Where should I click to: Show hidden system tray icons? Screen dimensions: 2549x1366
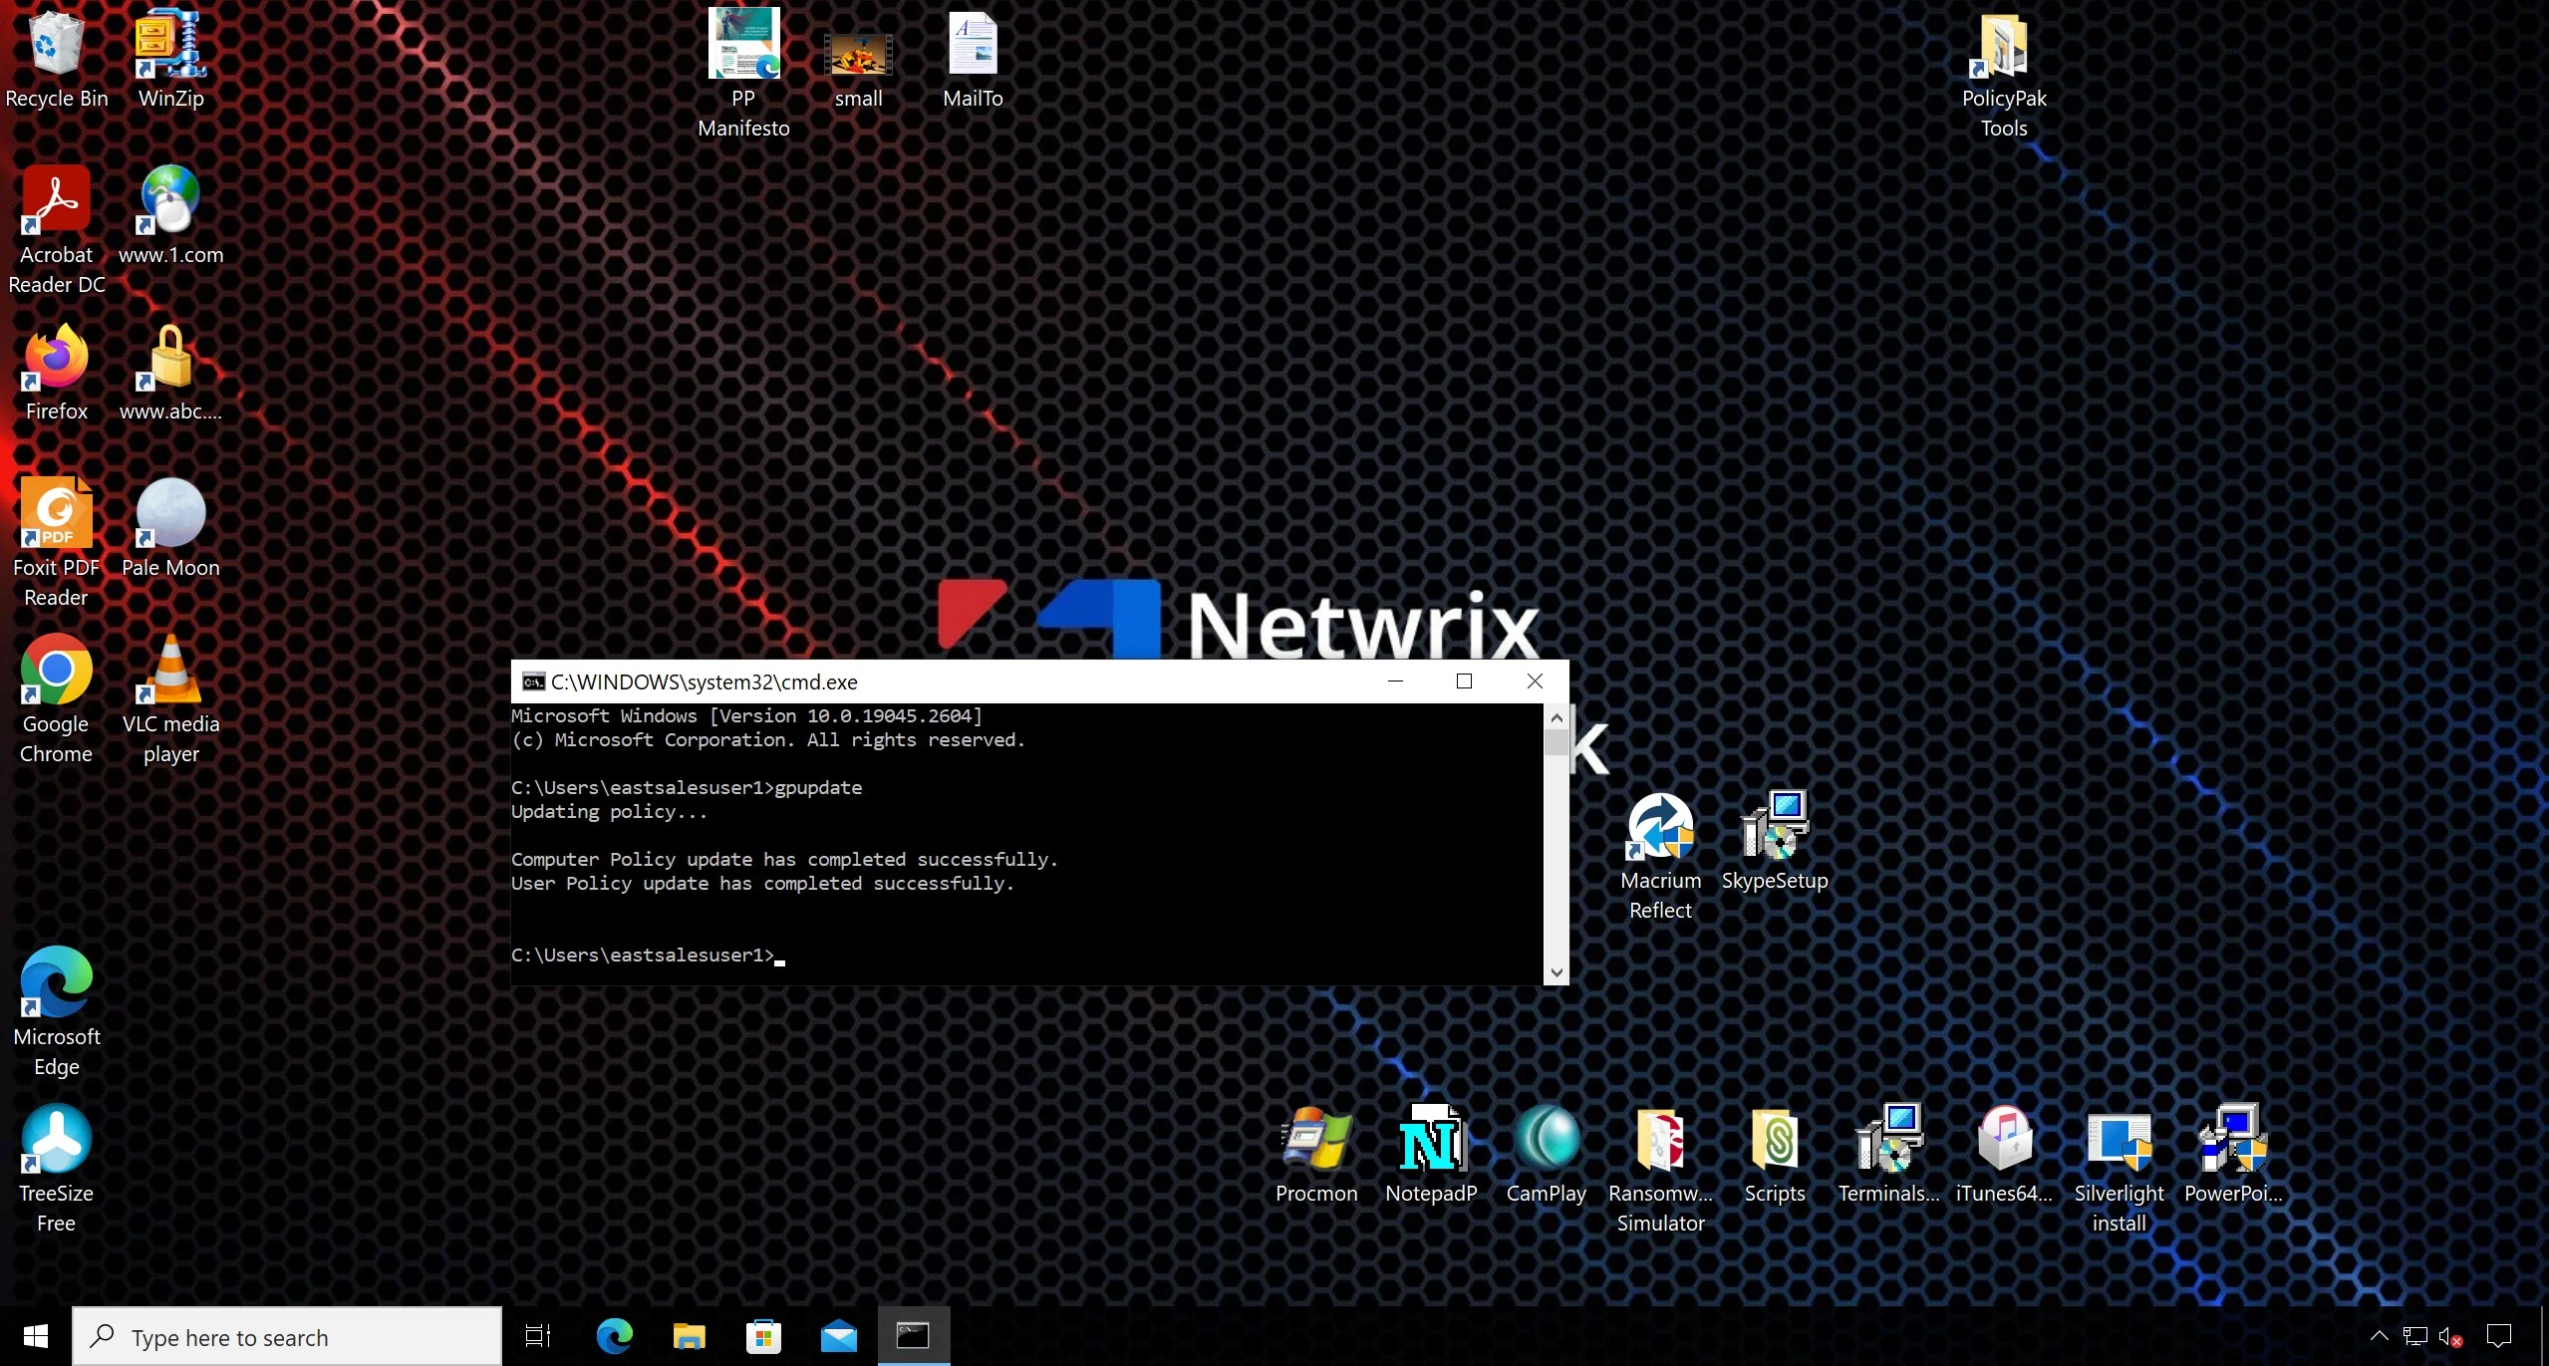2379,1336
